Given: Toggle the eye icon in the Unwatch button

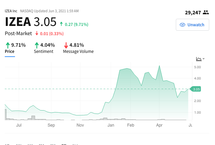Looking at the screenshot, I should point(182,25).
